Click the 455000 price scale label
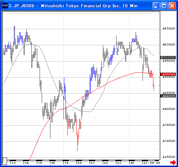Image resolution: width=178 pixels, height=167 pixels. (x=169, y=61)
